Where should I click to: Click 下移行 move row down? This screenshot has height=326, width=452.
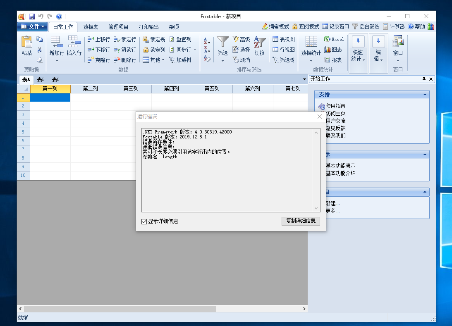(x=98, y=50)
